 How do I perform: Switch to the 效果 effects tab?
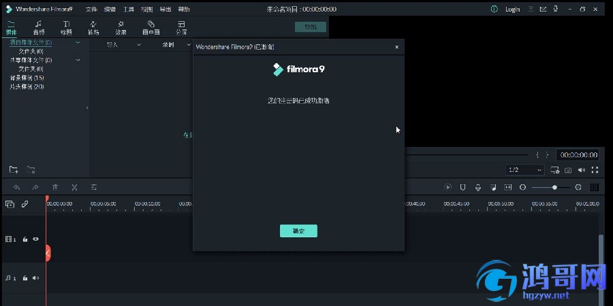tap(121, 28)
